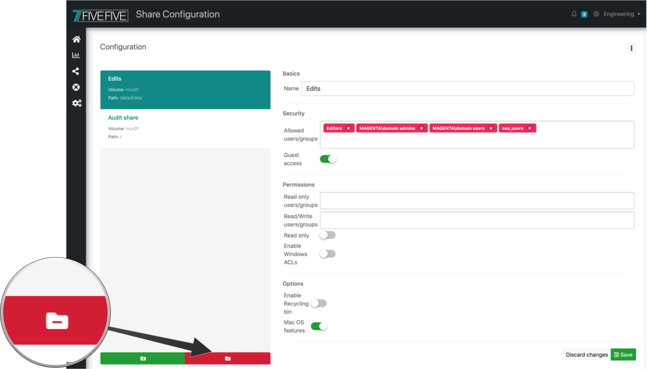Remove the Editors group tag
The width and height of the screenshot is (647, 369).
348,128
